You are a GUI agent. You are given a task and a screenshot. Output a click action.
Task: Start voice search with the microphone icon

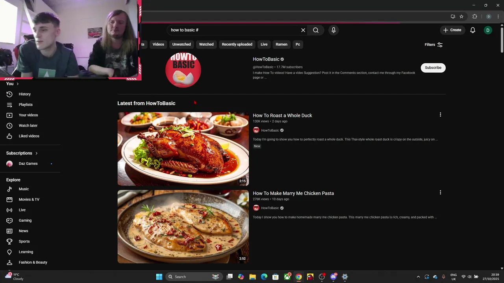tap(334, 30)
